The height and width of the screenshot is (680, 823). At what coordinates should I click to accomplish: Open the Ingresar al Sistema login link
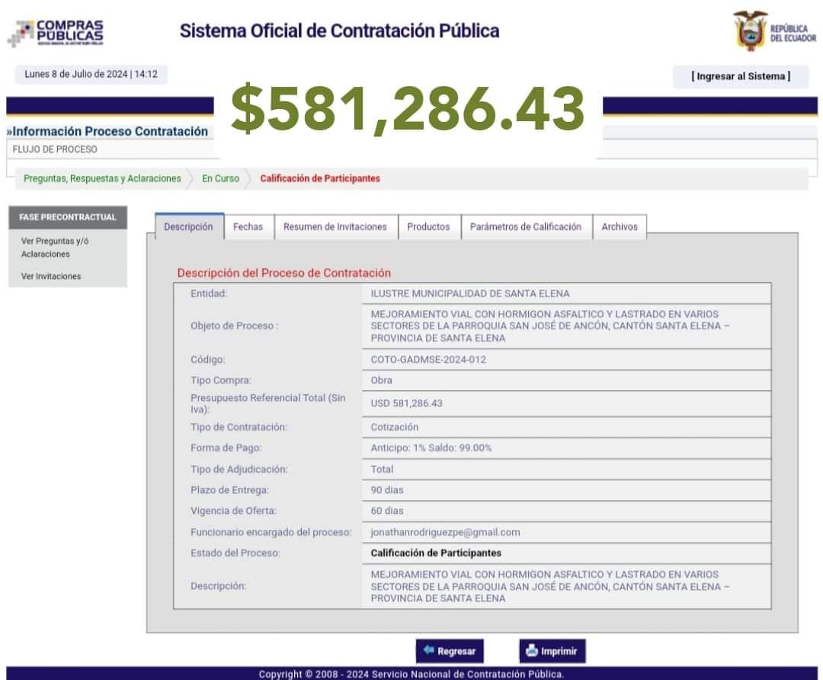[740, 76]
